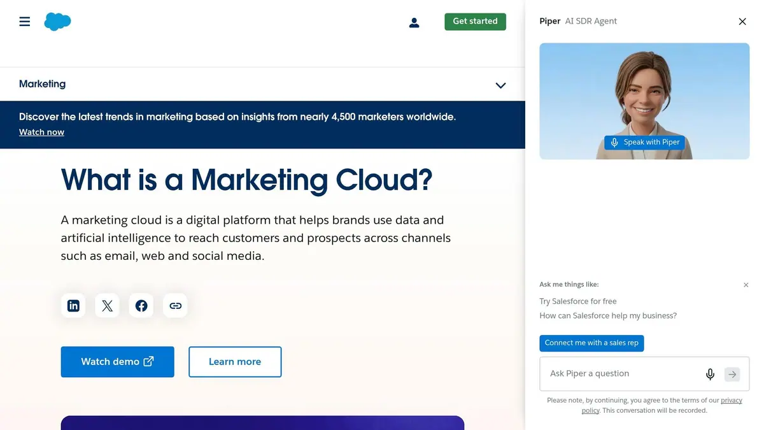Screen dimensions: 764x430
Task: Open the privacy policy link
Action: pyautogui.click(x=662, y=405)
